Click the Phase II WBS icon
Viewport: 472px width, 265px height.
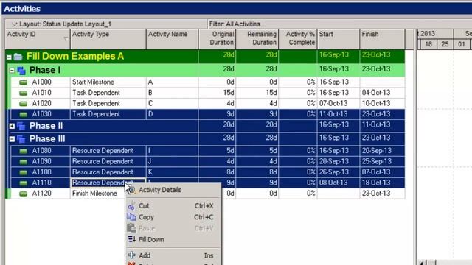(21, 126)
